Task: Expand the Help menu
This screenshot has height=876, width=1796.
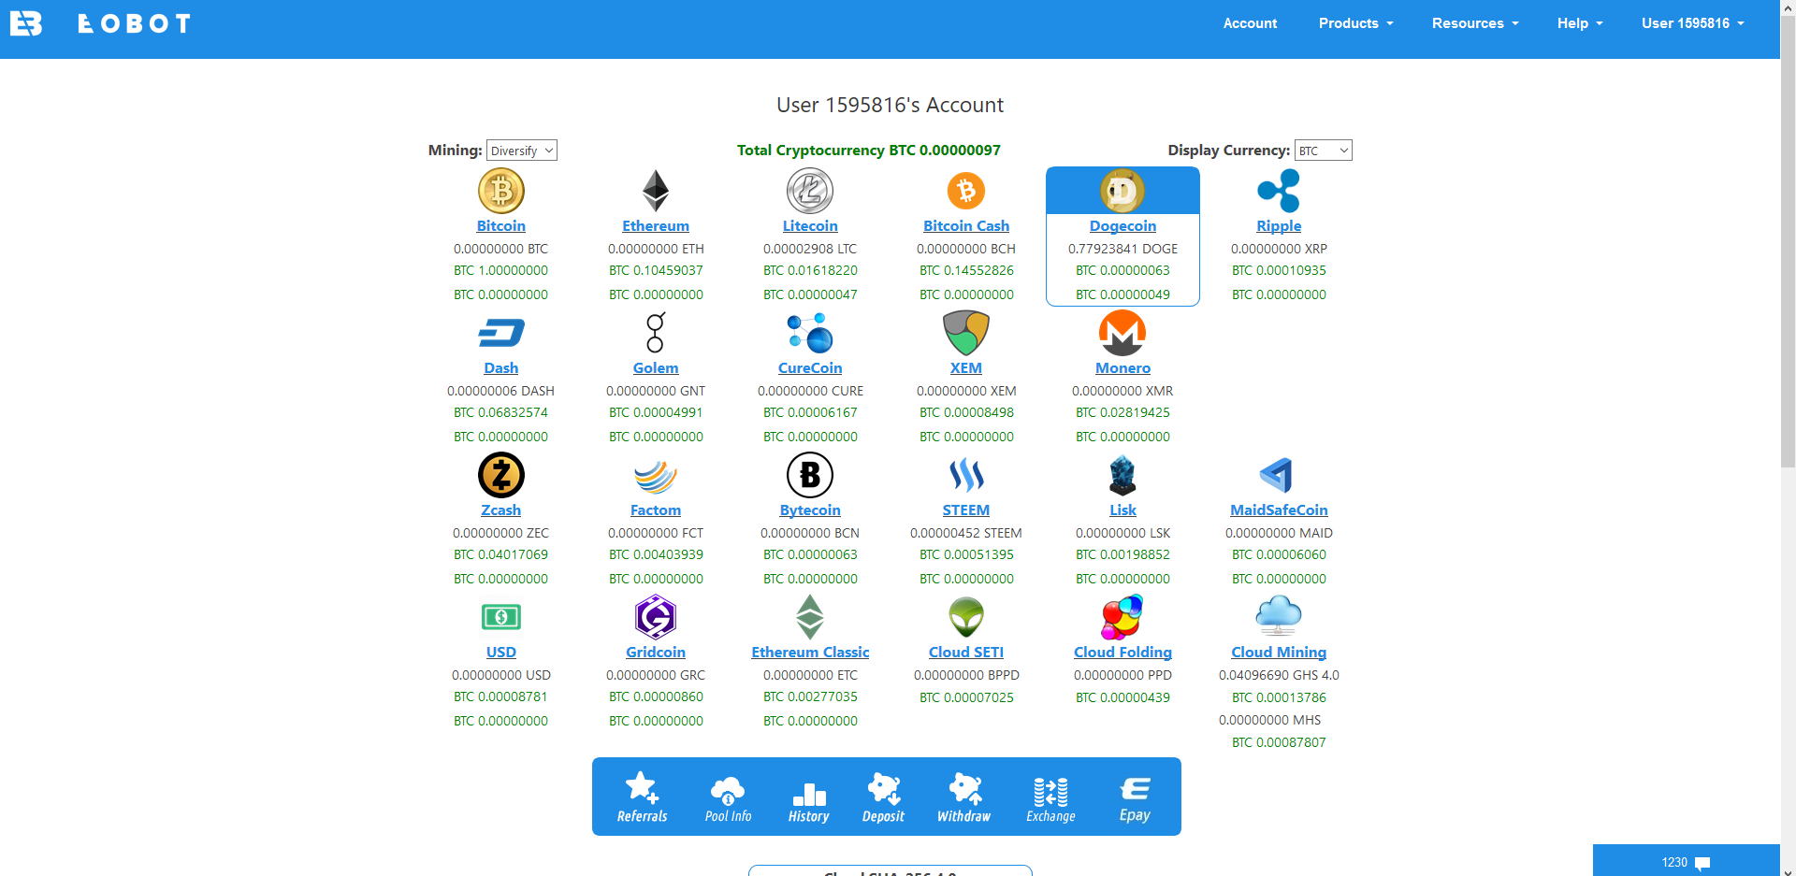Action: click(x=1580, y=23)
